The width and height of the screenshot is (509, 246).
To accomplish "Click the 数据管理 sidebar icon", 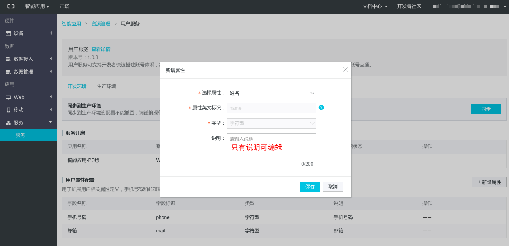I will pyautogui.click(x=8, y=72).
